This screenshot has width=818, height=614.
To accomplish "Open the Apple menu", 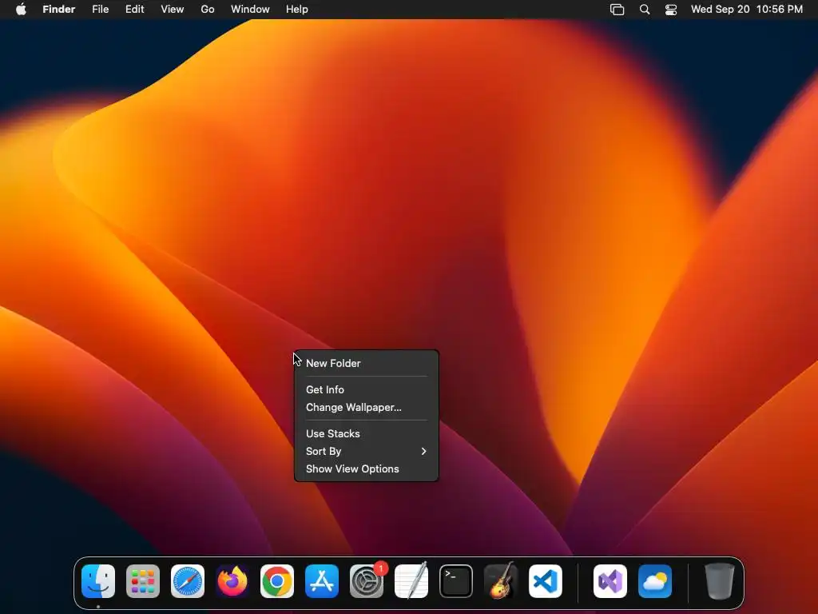I will tap(21, 9).
